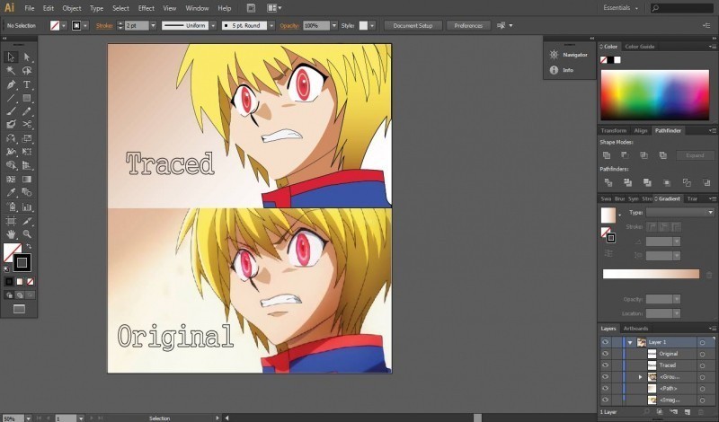719x422 pixels.
Task: Hide the <Group> item eye icon
Action: pos(605,376)
